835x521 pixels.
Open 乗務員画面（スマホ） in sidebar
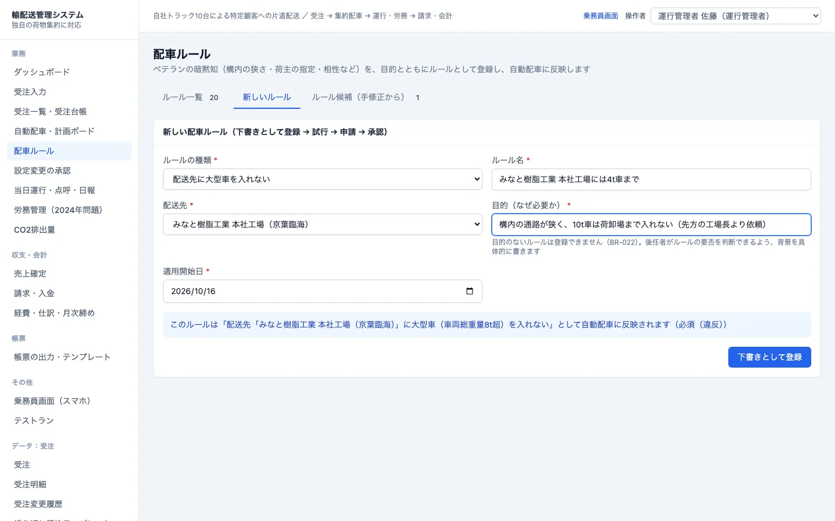69,401
